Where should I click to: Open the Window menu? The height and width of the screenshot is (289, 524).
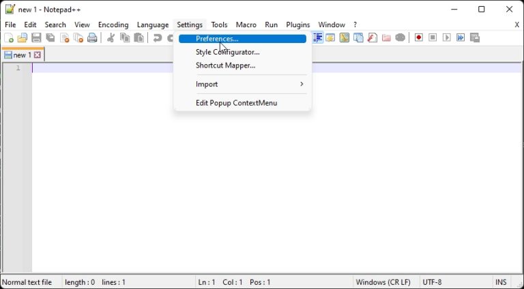click(x=332, y=25)
